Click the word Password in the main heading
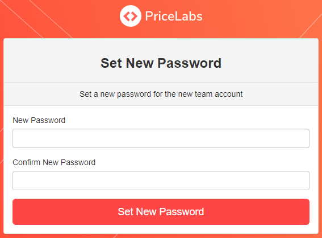This screenshot has height=238, width=322. 190,63
